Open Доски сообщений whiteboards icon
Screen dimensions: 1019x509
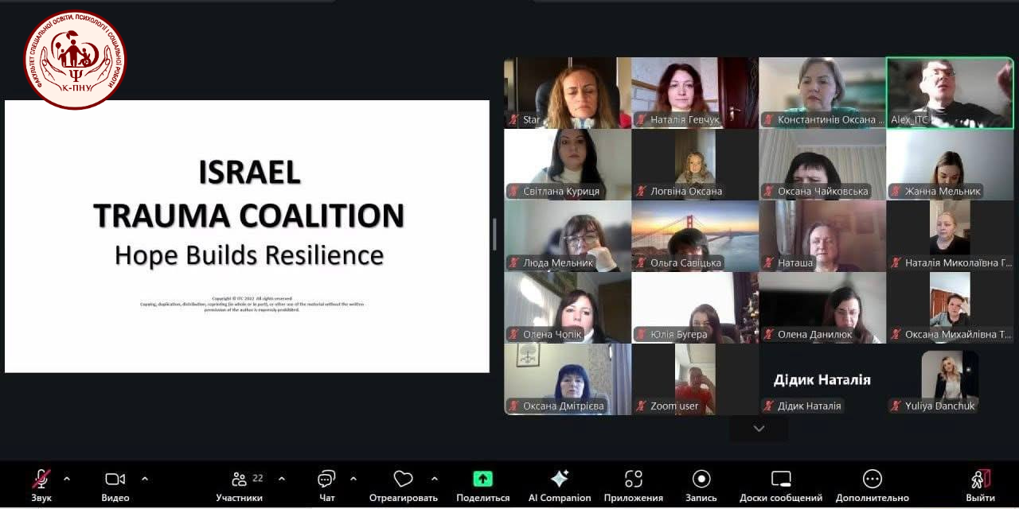tap(781, 480)
